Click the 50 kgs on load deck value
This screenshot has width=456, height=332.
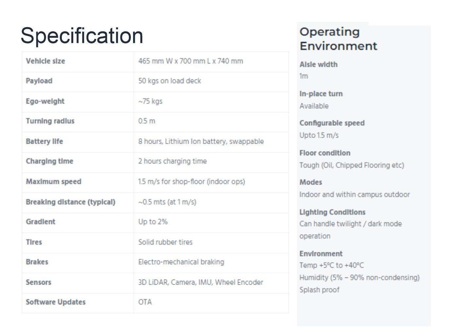[169, 81]
